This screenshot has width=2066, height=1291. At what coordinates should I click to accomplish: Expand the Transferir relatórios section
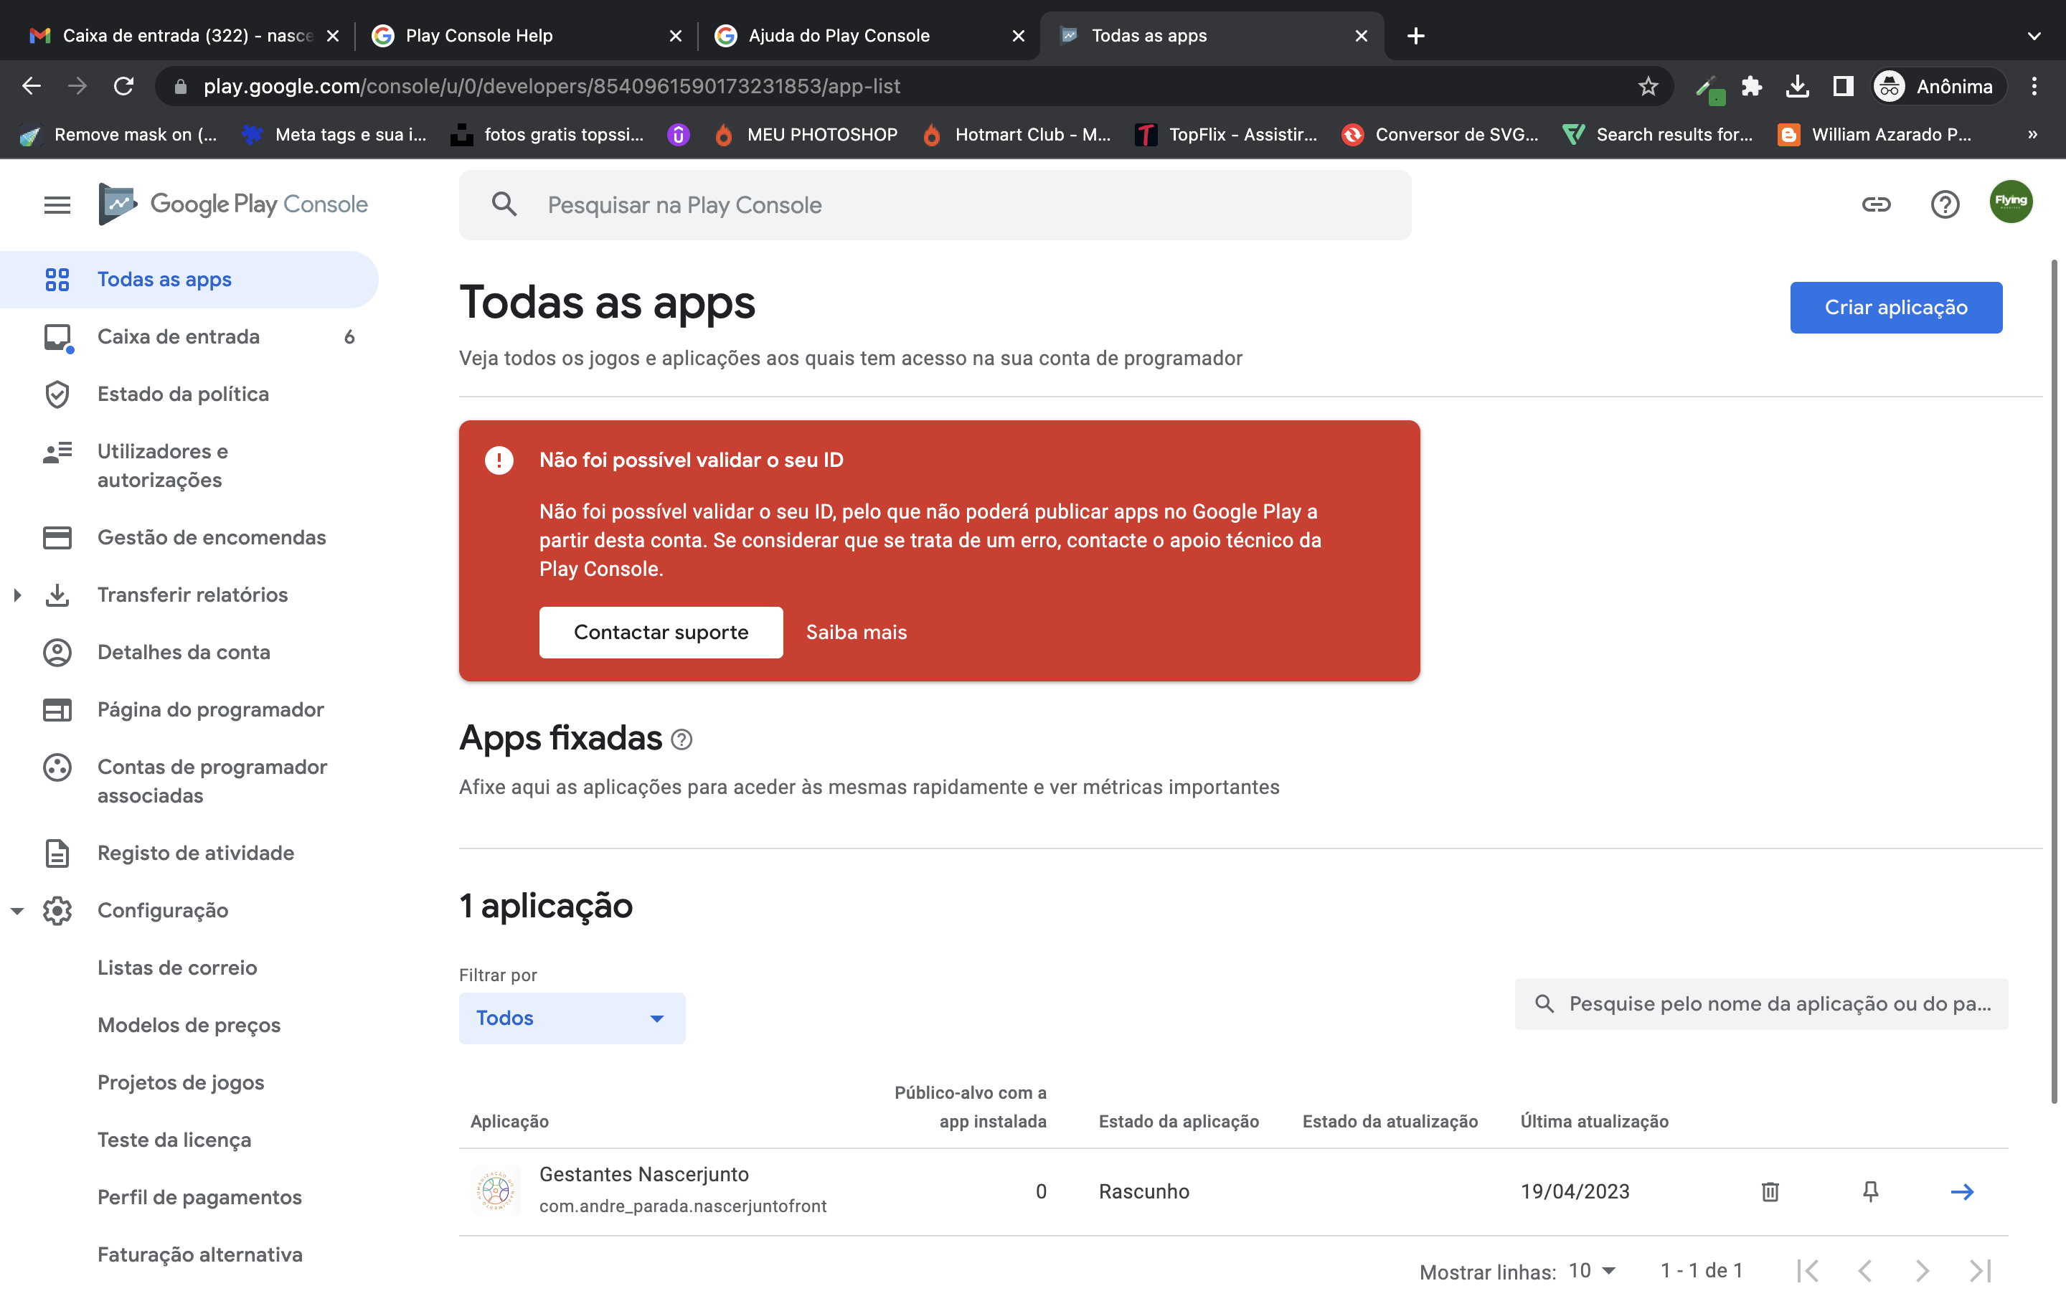pyautogui.click(x=17, y=595)
